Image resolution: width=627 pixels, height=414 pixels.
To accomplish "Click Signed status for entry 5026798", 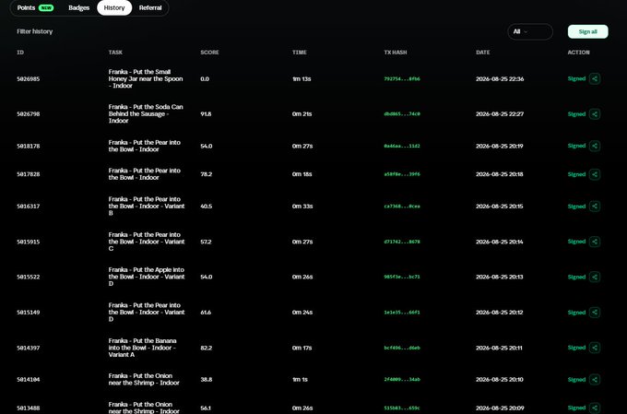I will 576,114.
